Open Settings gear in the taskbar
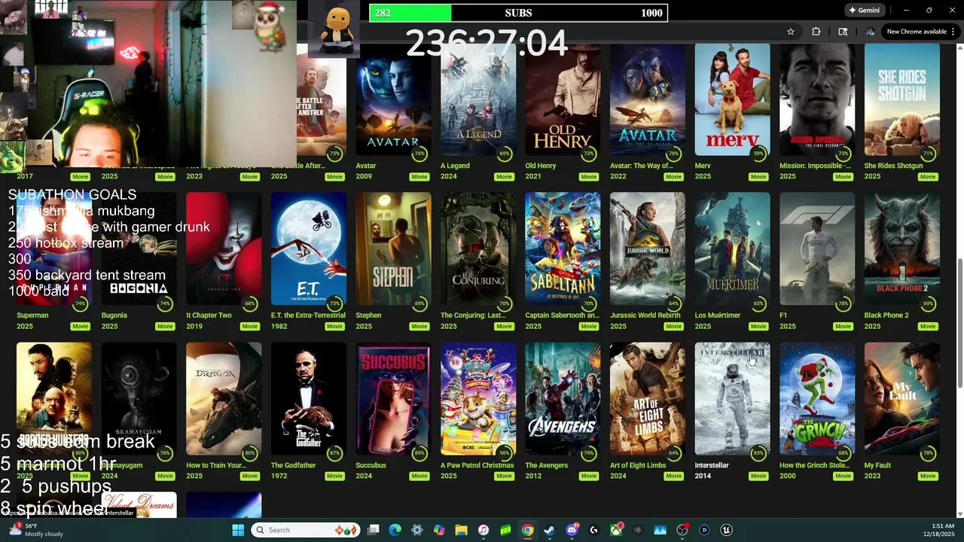 click(417, 530)
